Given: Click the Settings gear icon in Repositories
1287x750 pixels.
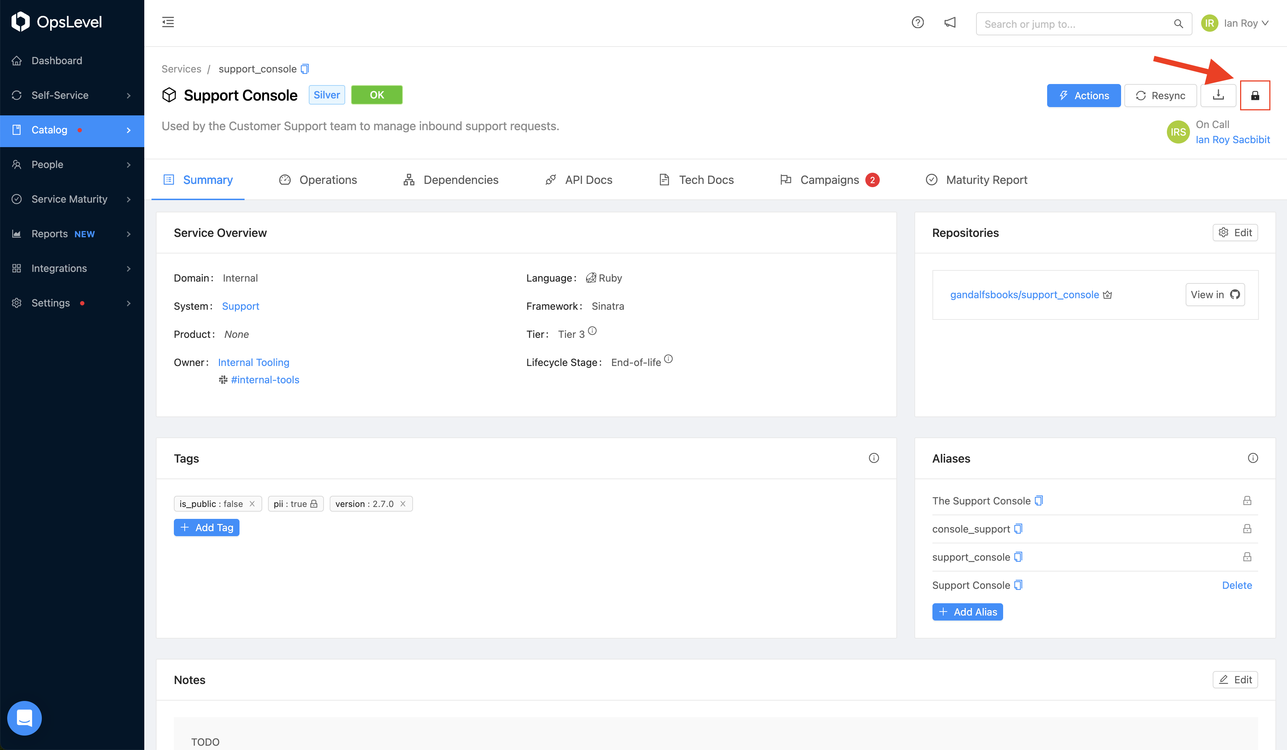Looking at the screenshot, I should [x=1224, y=232].
